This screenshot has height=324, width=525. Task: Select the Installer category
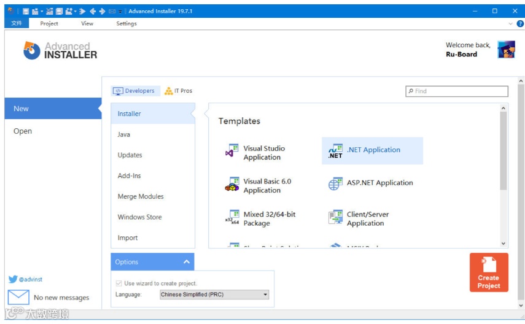coord(153,114)
